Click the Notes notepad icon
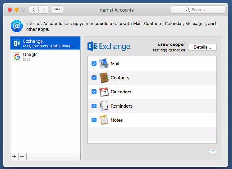The height and width of the screenshot is (169, 232). 104,120
